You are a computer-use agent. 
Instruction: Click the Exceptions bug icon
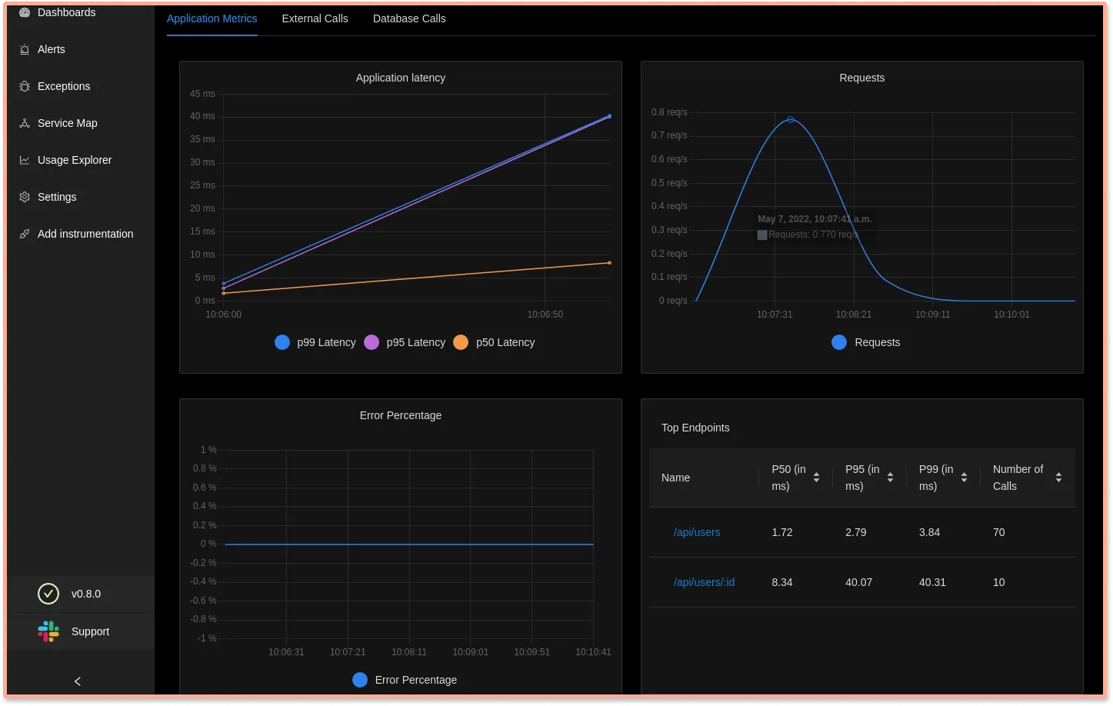(25, 86)
